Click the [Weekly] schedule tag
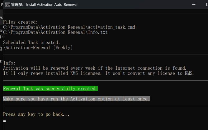Viewport: 208px width, 130px height. click(63, 48)
